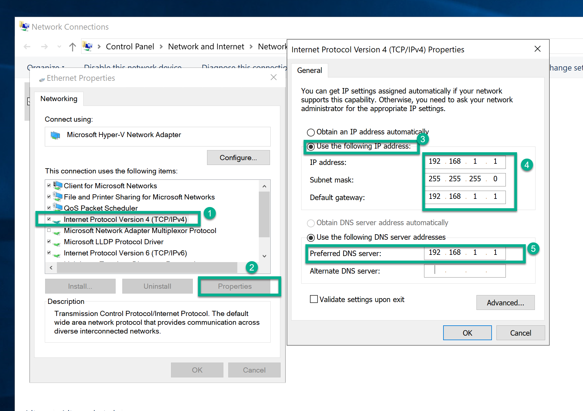
Task: Click the network folder icon in address bar
Action: (x=88, y=46)
